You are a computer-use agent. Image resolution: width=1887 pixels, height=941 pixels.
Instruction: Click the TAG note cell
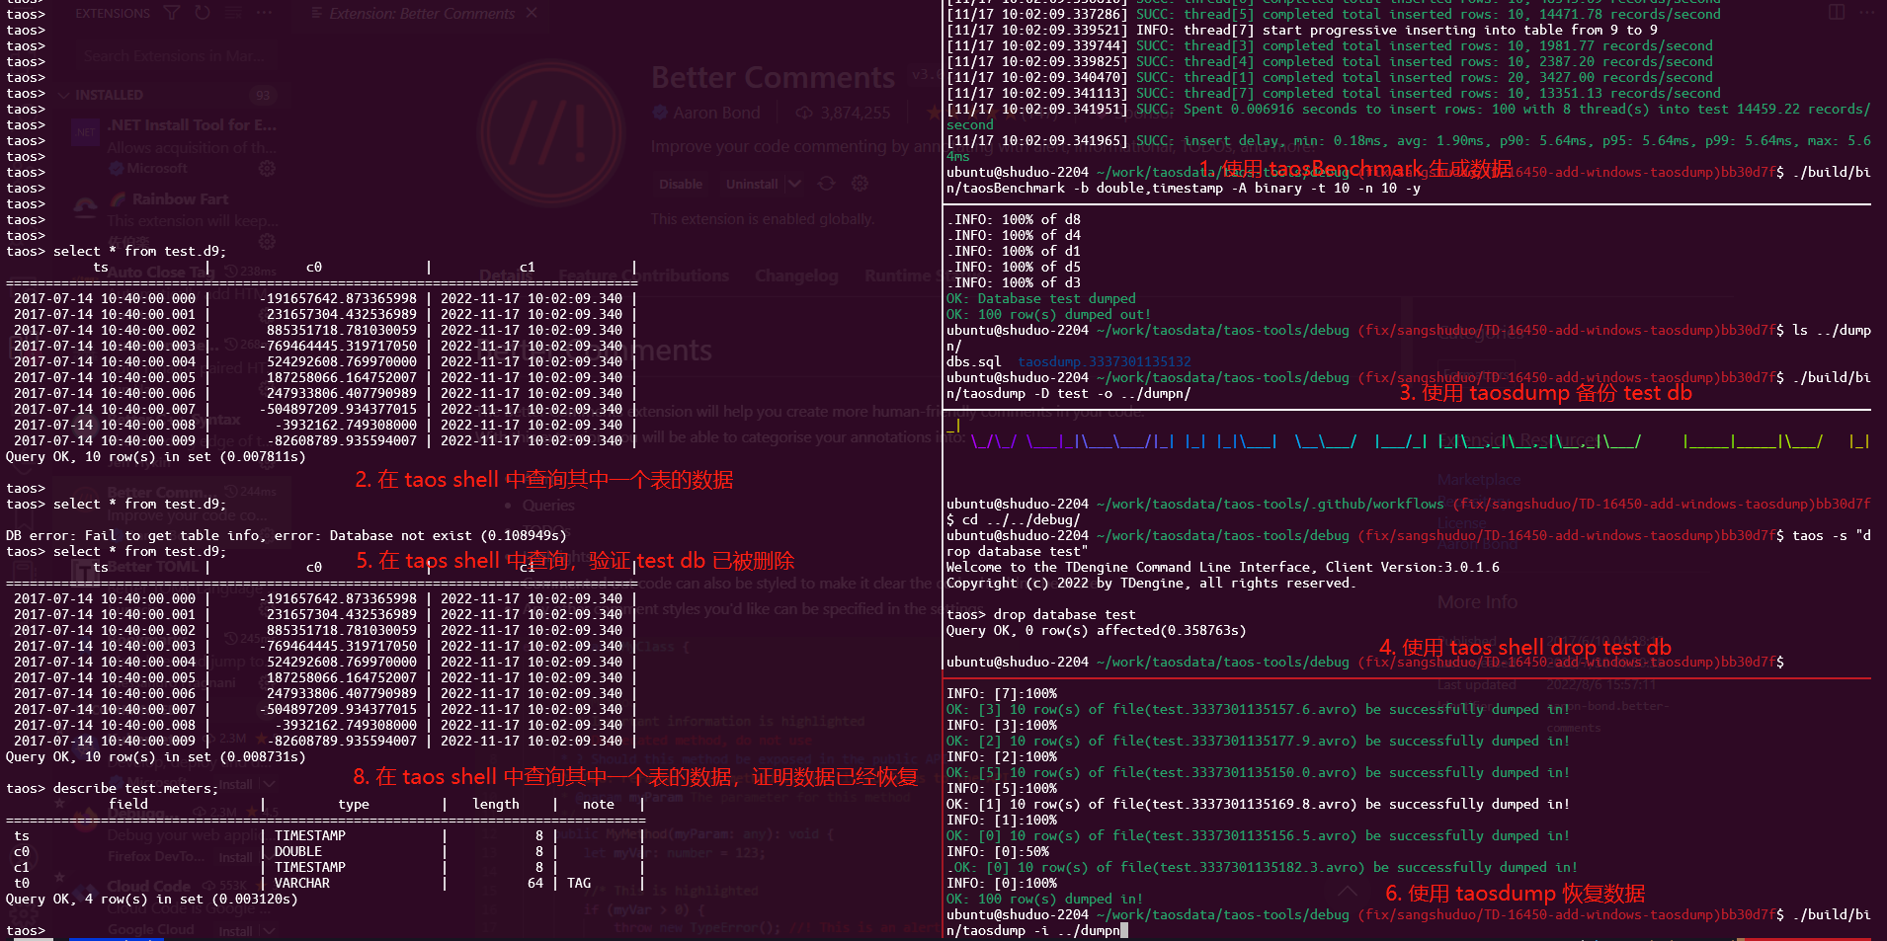579,884
